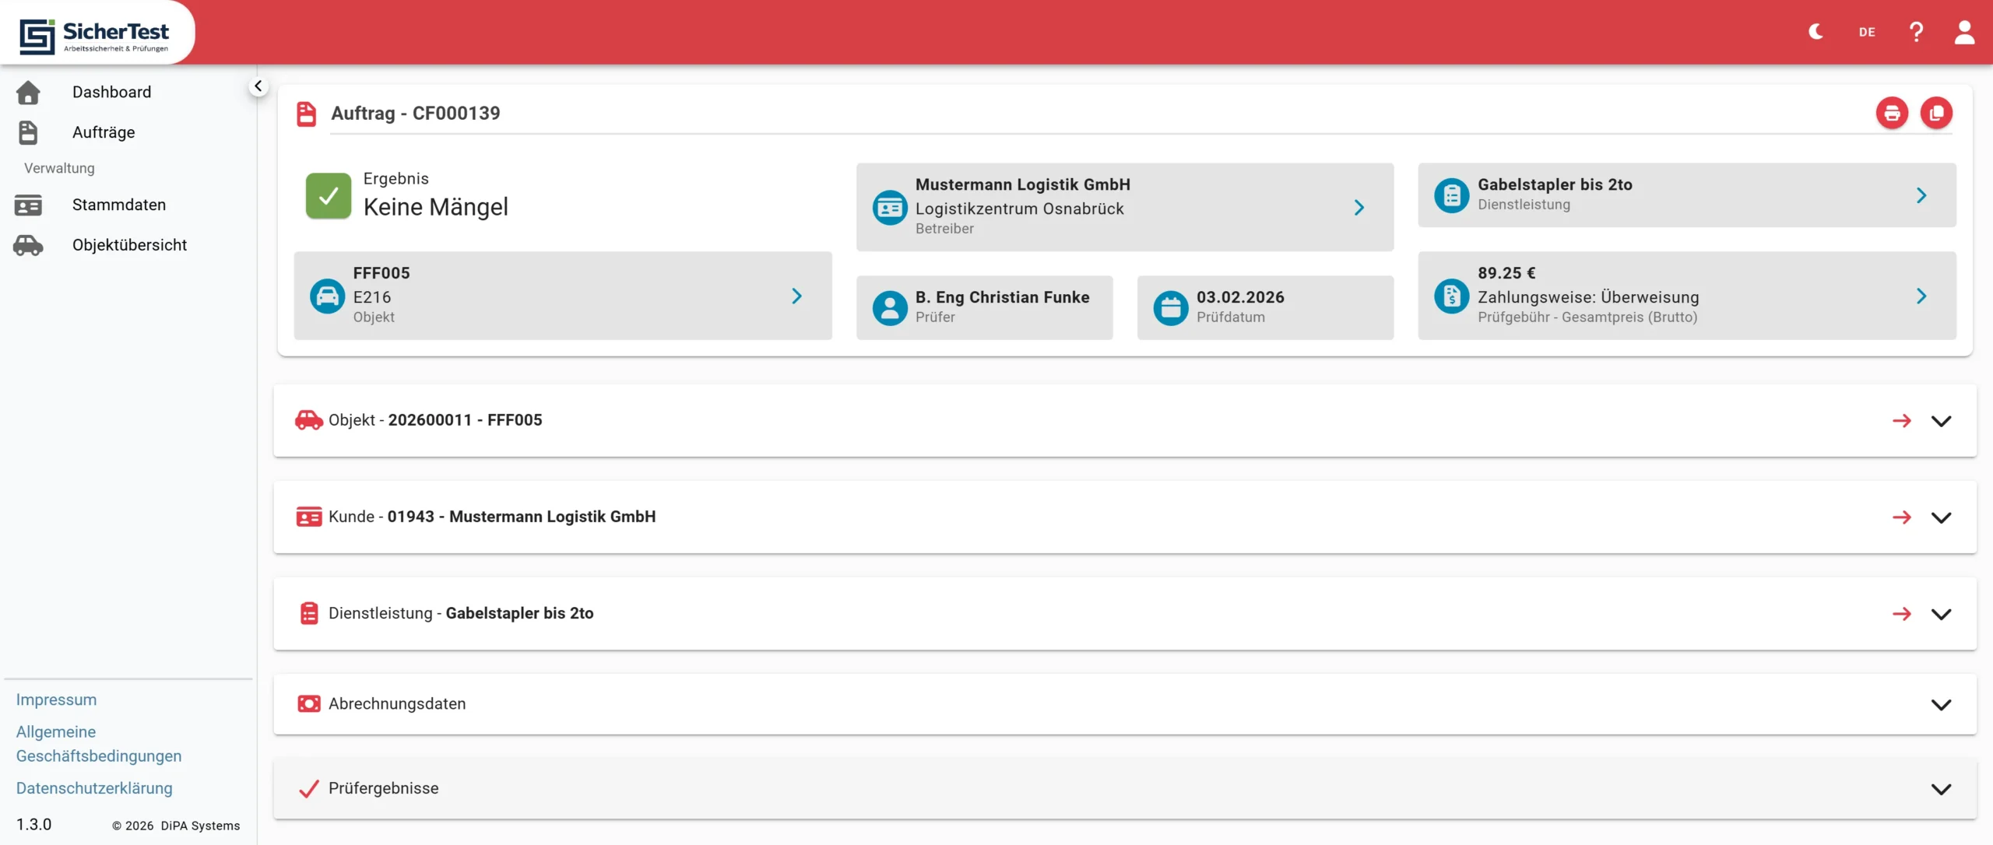Image resolution: width=1993 pixels, height=845 pixels.
Task: Jump to Objekt via red arrow
Action: pos(1901,421)
